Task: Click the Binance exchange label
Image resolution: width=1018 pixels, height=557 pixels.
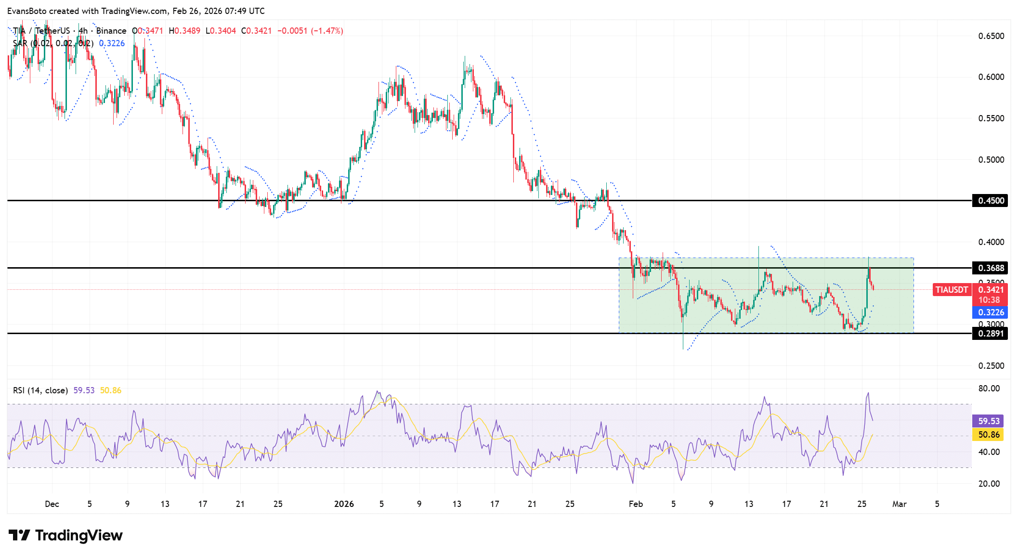Action: 110,30
